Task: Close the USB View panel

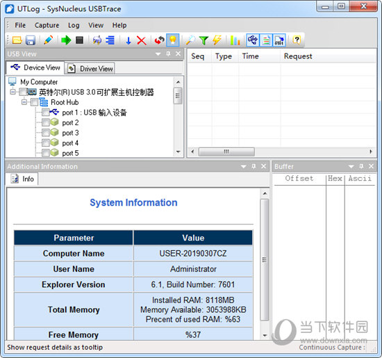Action: click(178, 54)
